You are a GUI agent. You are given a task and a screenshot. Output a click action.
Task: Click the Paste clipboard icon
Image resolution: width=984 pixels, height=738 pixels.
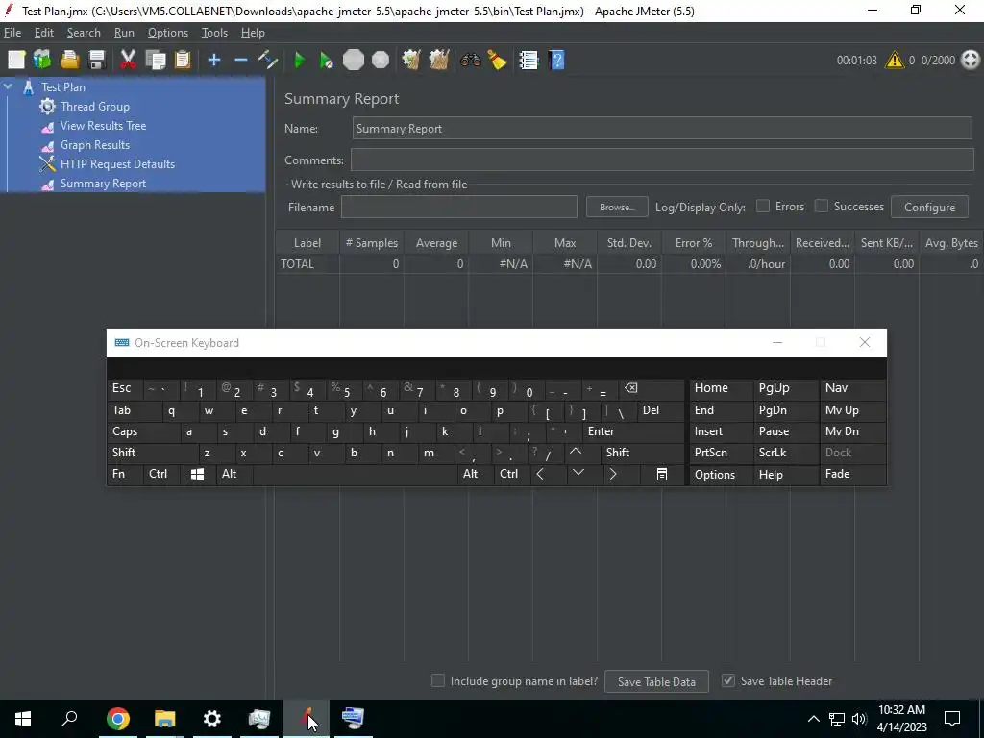(182, 61)
